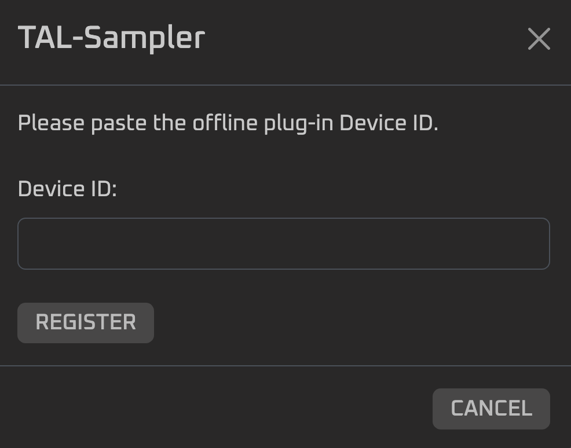Click the 'Please paste the offline' instruction text

(228, 123)
